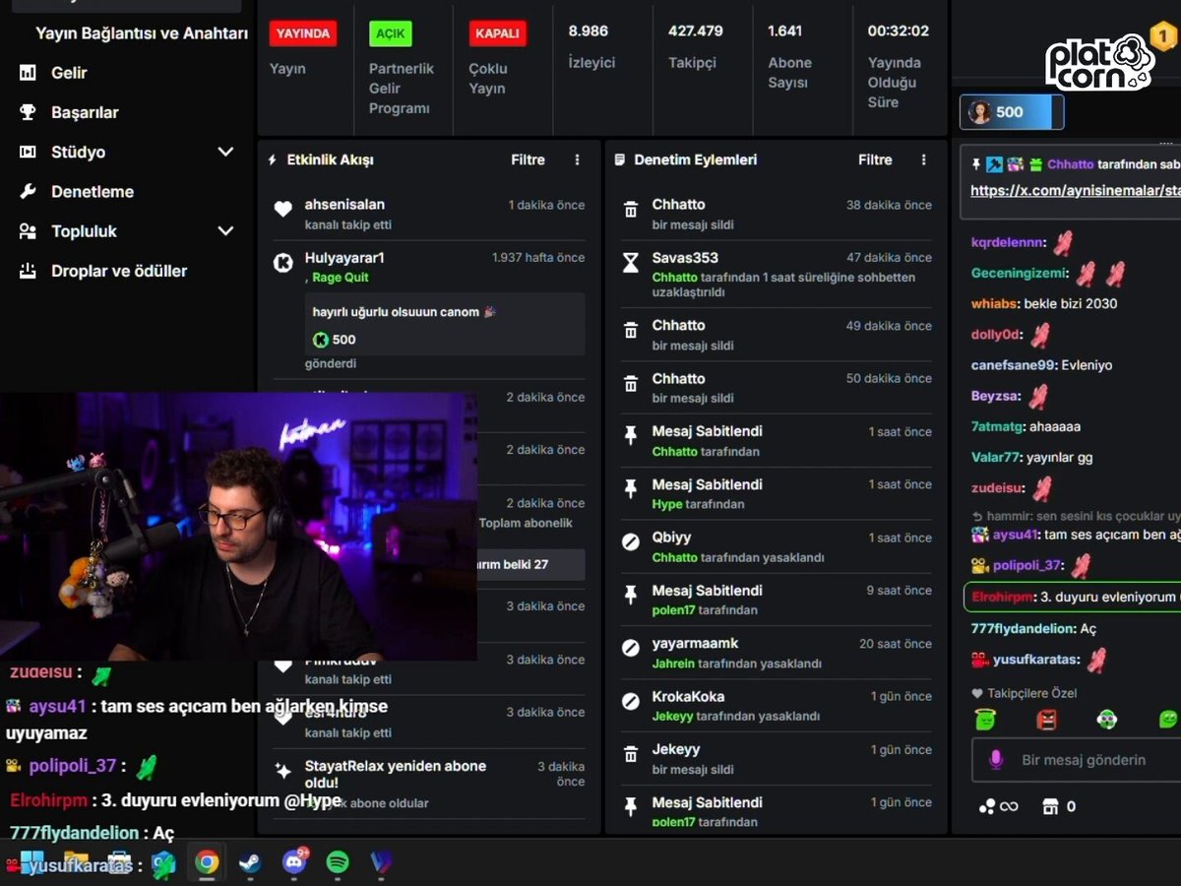Click the Başarılar trophy icon
The width and height of the screenshot is (1181, 886).
tap(29, 112)
